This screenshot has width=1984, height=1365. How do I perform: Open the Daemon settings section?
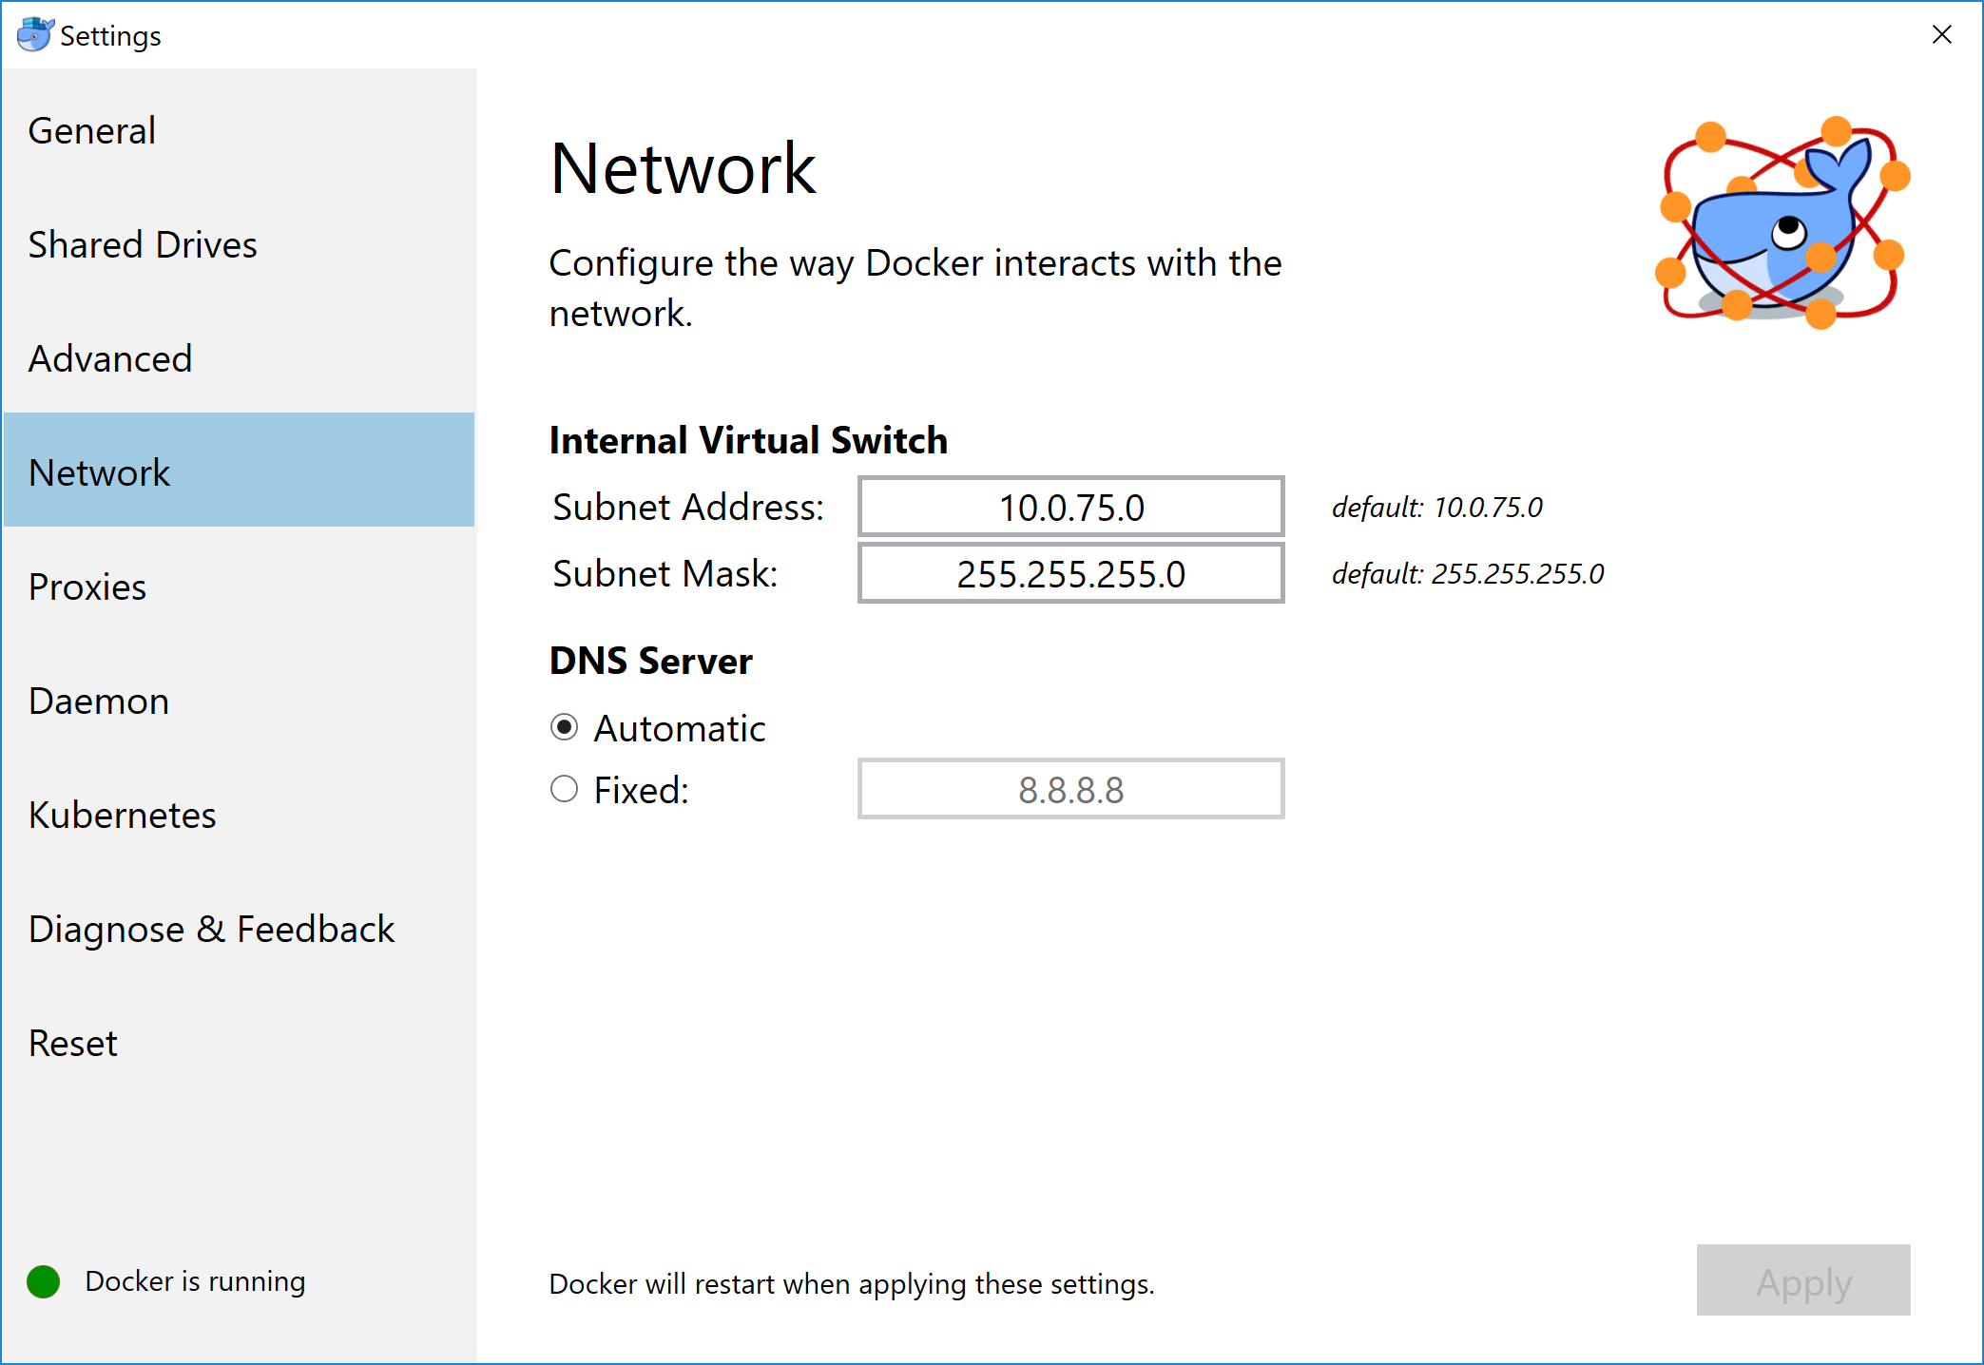click(x=98, y=701)
